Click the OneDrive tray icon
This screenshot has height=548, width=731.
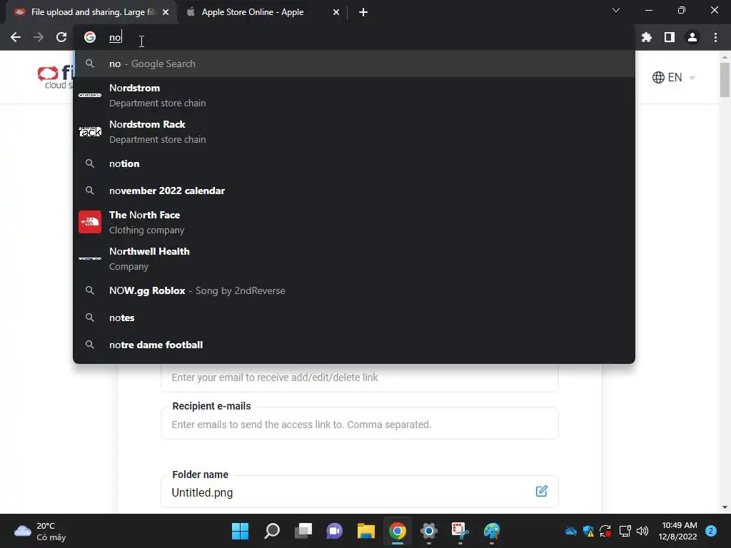click(x=570, y=531)
